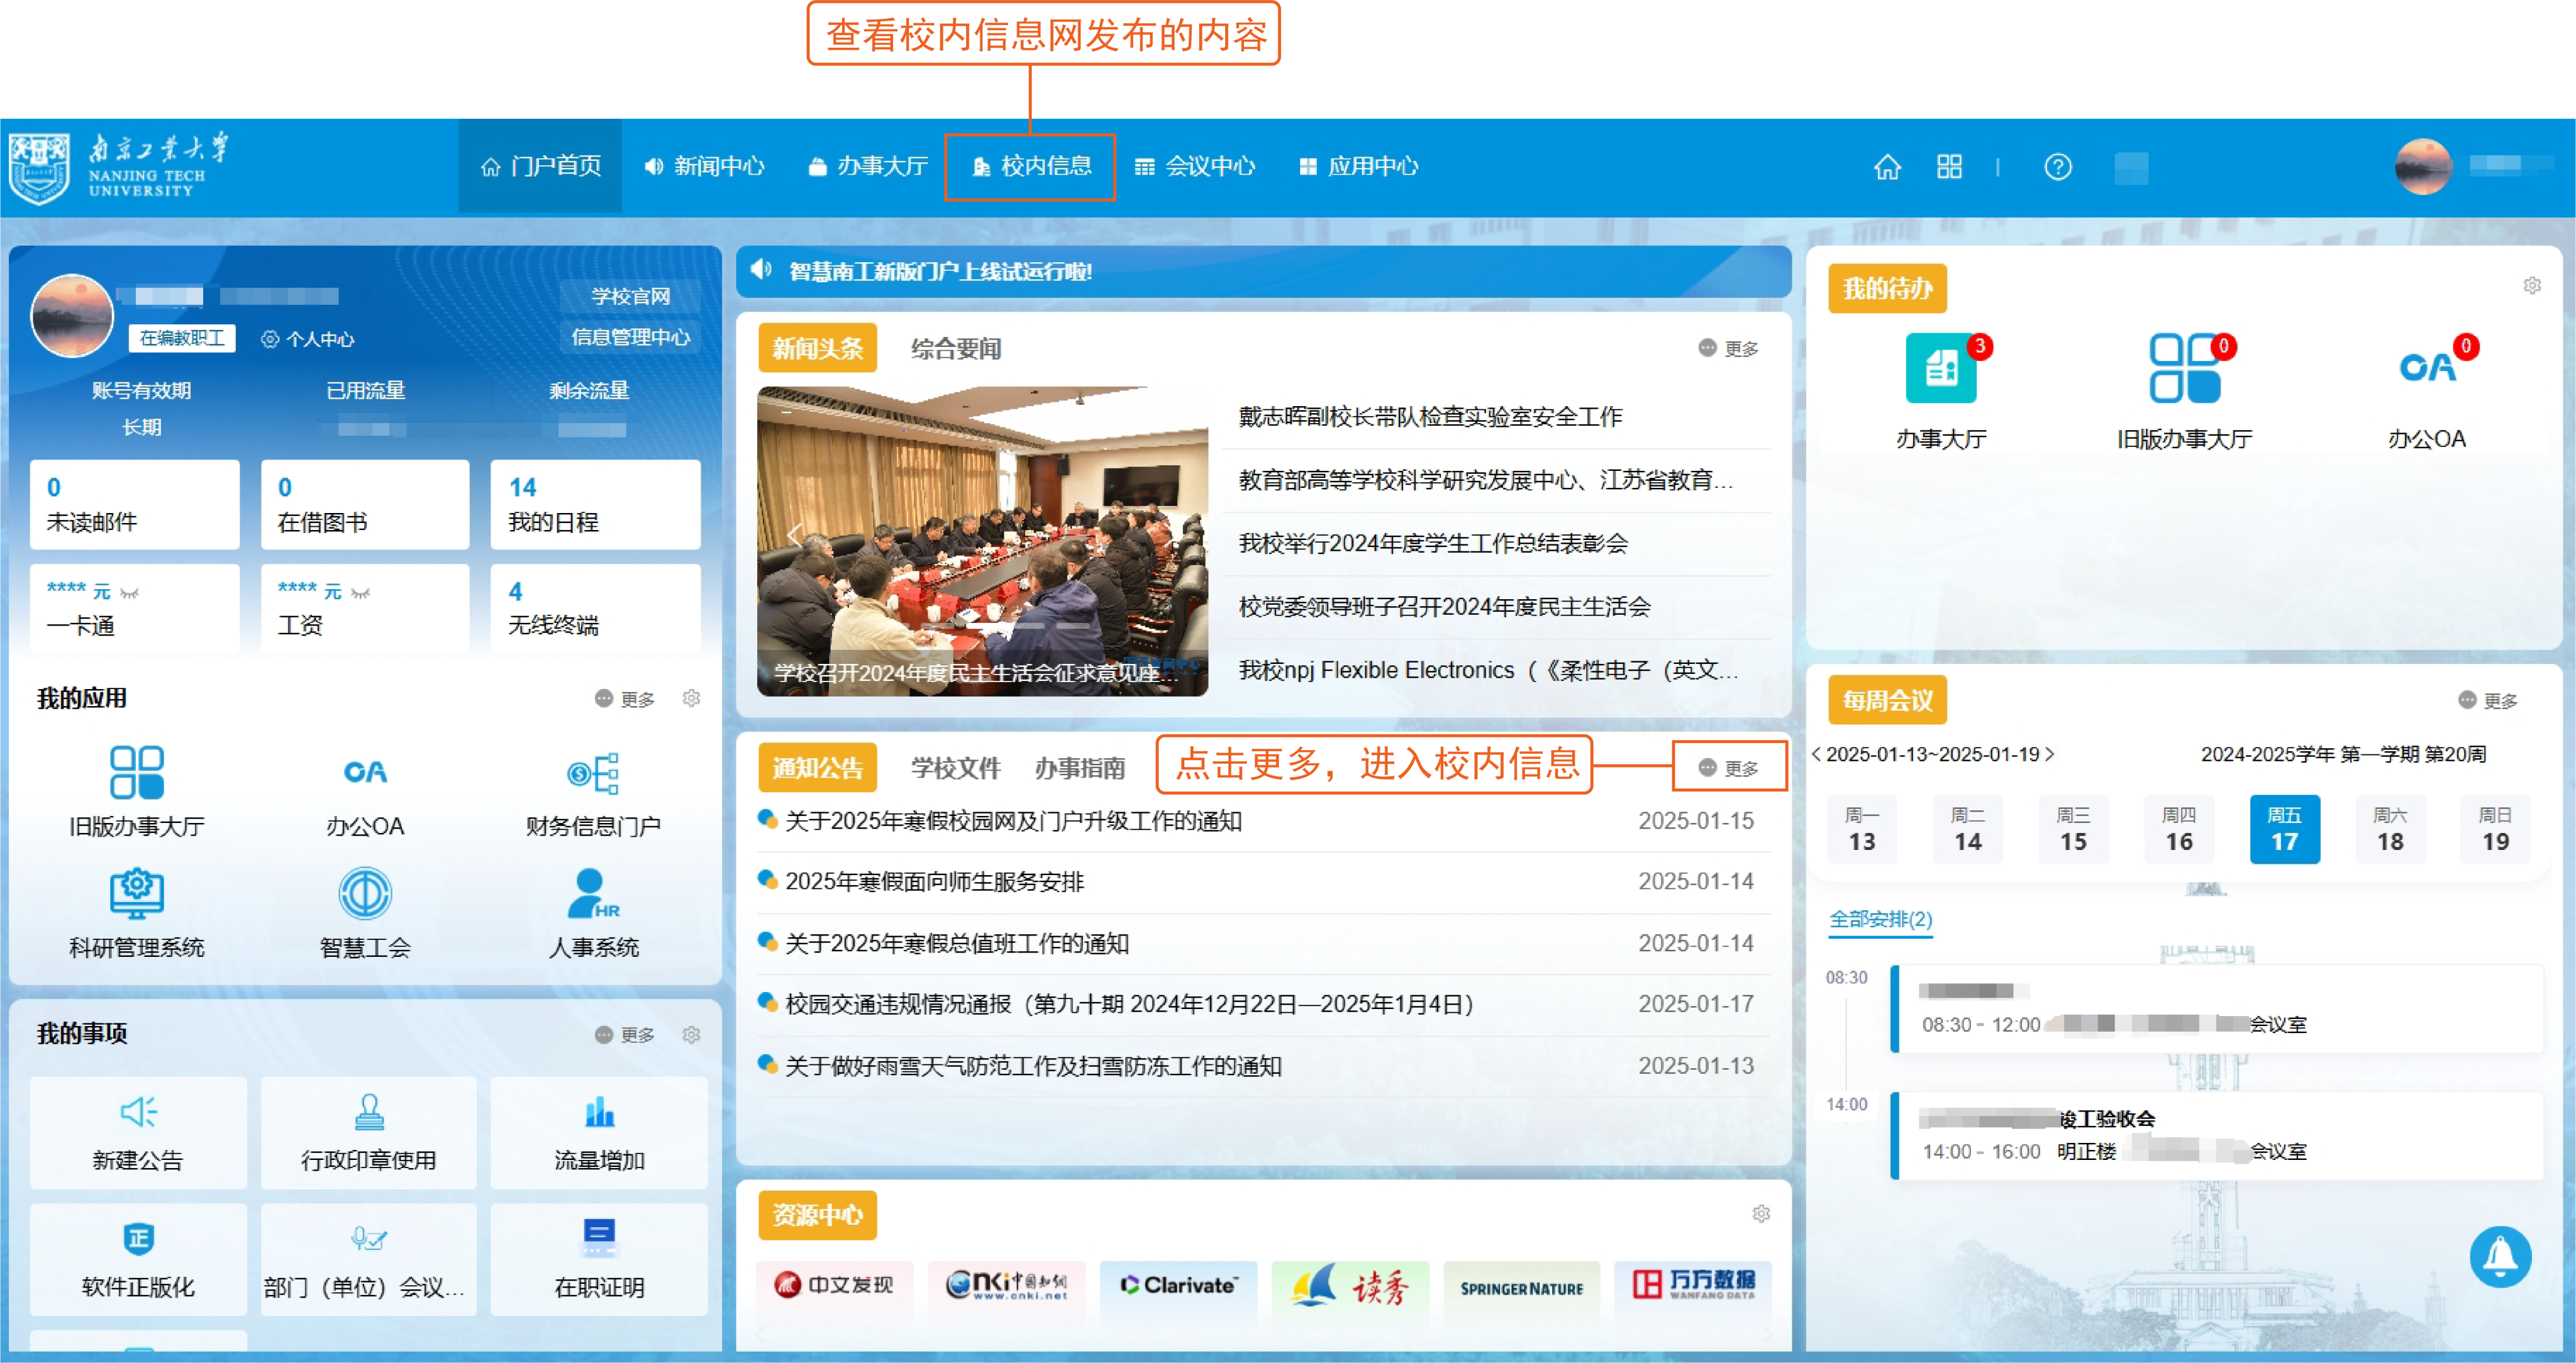Click 更多 in the 通知公告 panel
Viewport: 2576px width, 1363px height.
tap(1728, 767)
